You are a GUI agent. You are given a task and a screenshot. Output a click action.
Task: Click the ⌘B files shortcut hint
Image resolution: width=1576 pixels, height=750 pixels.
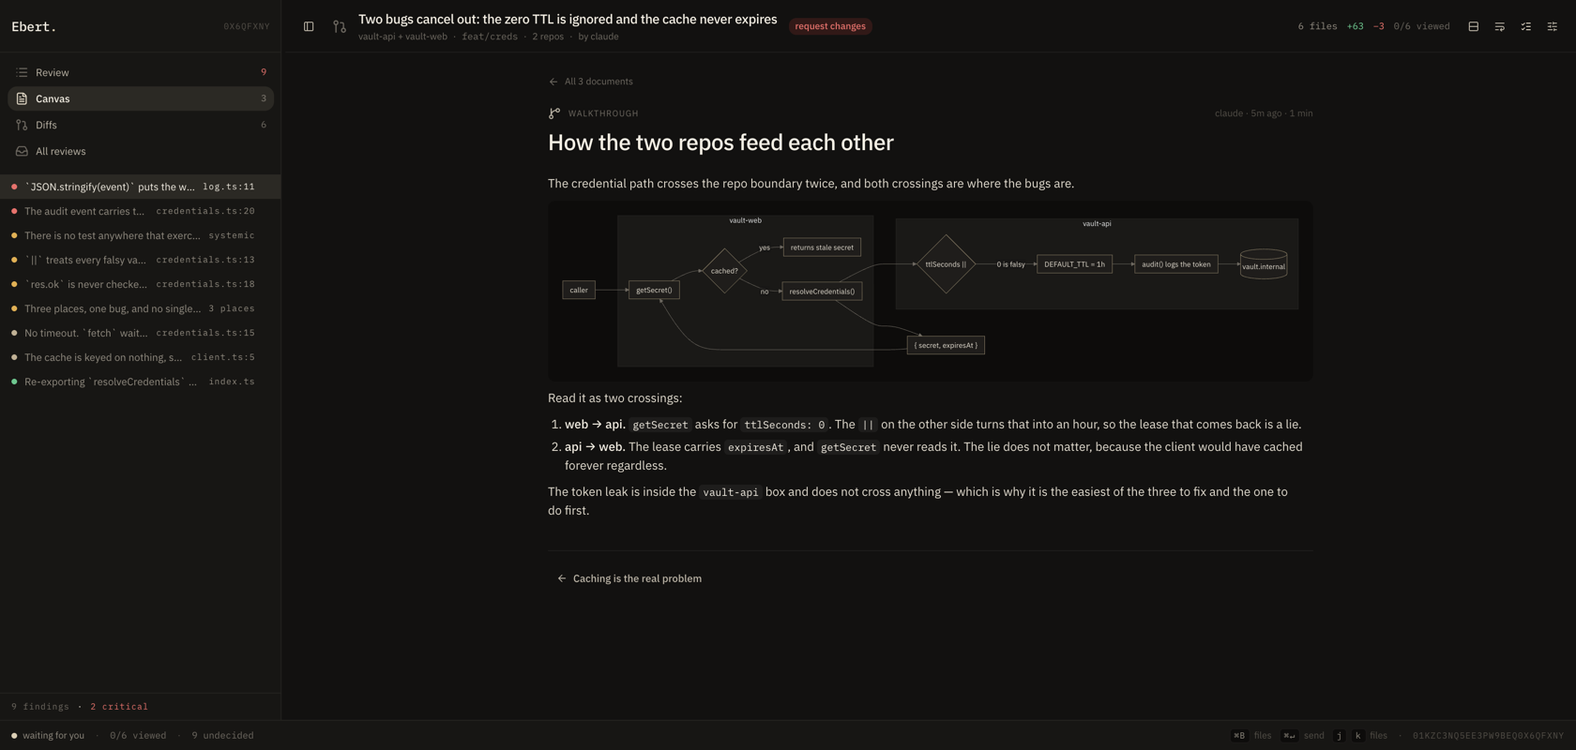[x=1252, y=736]
